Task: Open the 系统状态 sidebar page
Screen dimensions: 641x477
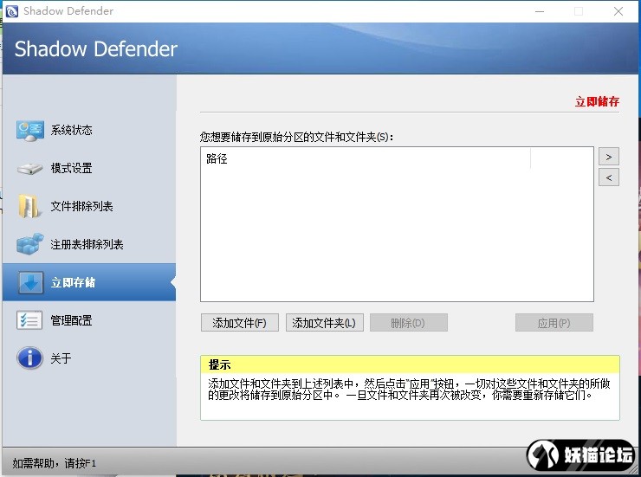Action: (x=89, y=130)
